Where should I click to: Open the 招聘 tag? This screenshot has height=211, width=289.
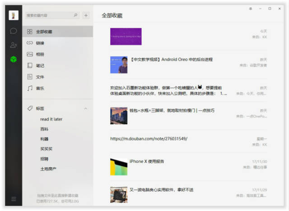point(44,159)
